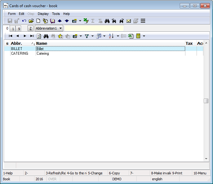The height and width of the screenshot is (184, 213).
Task: Open the book icon in top toolbar
Action: (x=53, y=21)
